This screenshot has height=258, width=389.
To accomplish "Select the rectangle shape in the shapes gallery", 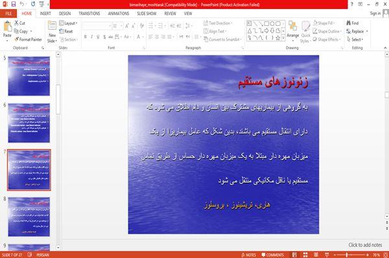I will pyautogui.click(x=266, y=24).
